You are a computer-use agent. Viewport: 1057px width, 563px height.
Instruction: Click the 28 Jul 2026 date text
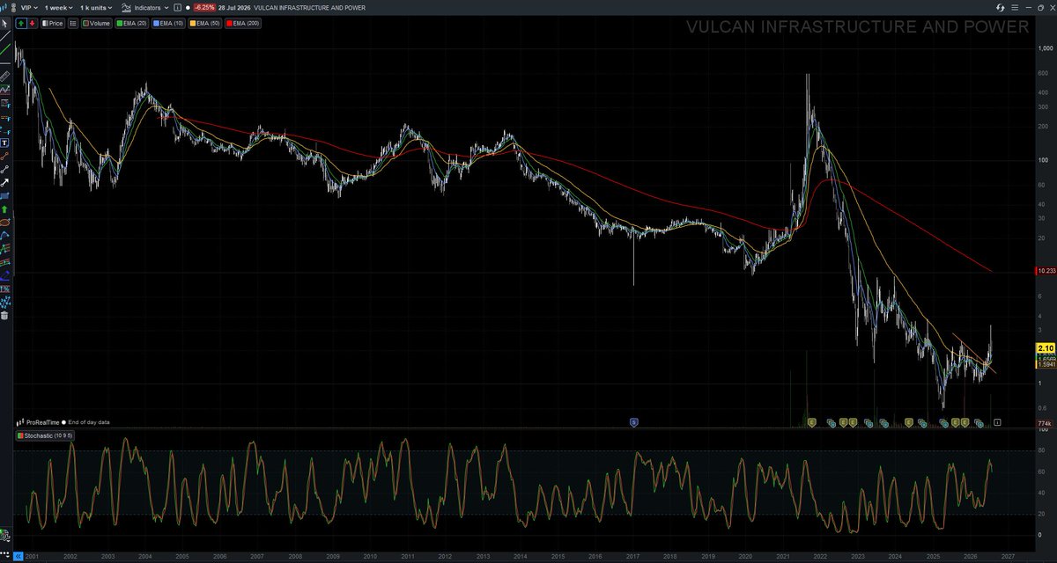[234, 8]
